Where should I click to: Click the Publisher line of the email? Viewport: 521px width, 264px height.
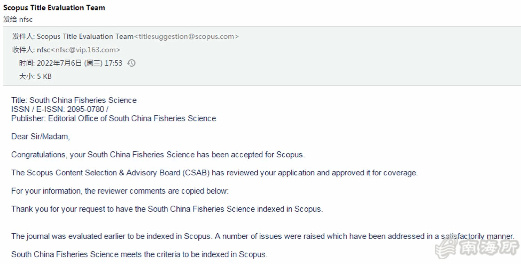pyautogui.click(x=114, y=118)
